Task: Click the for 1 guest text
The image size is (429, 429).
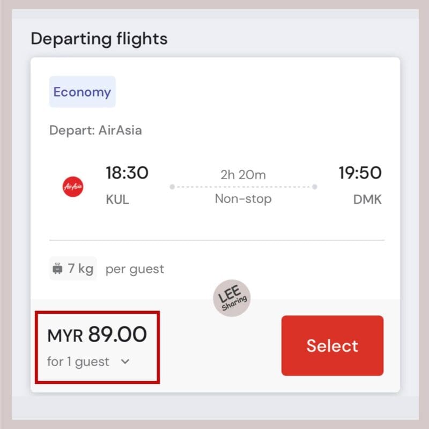Action: tap(78, 361)
